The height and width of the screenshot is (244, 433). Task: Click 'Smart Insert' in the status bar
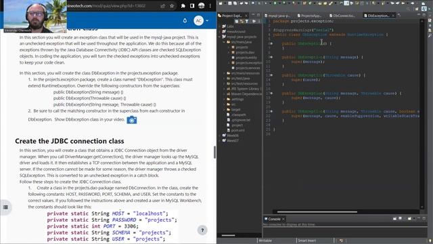tap(306, 241)
